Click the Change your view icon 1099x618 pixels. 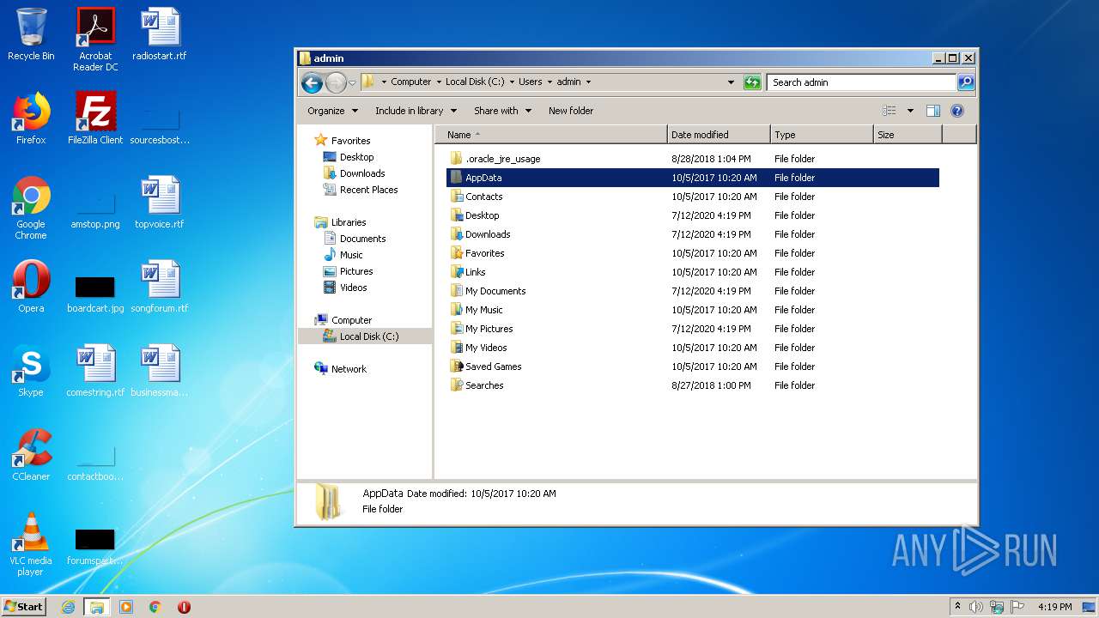coord(890,111)
